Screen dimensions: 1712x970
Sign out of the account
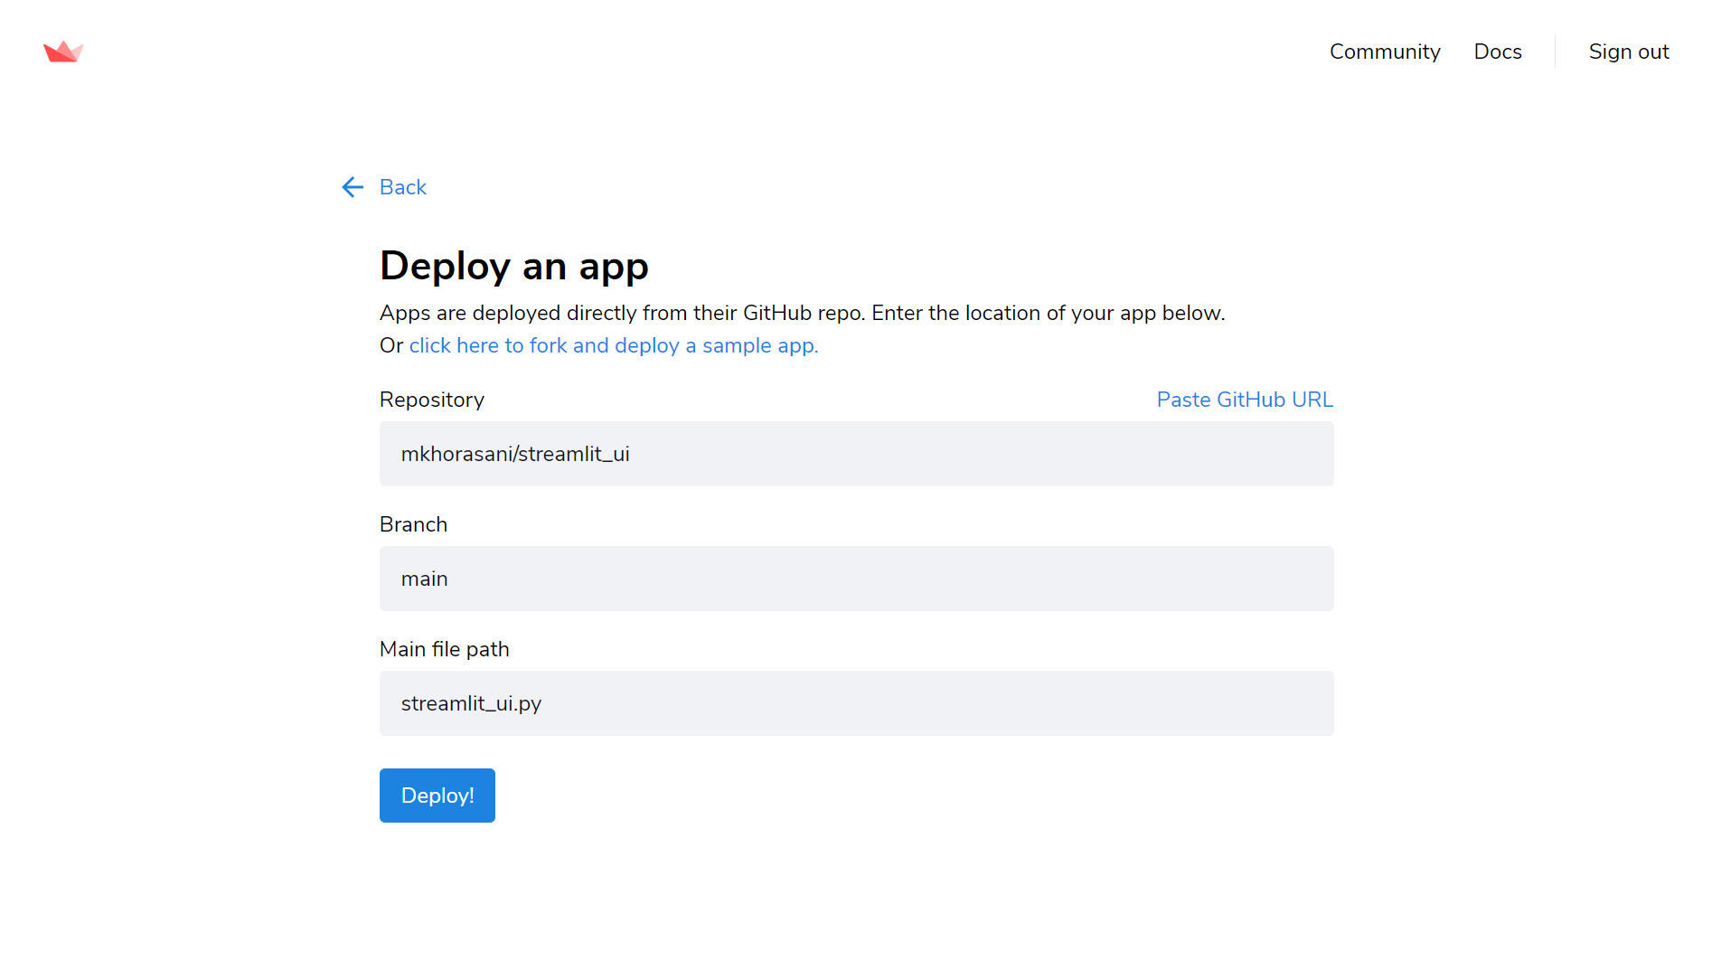pos(1628,52)
